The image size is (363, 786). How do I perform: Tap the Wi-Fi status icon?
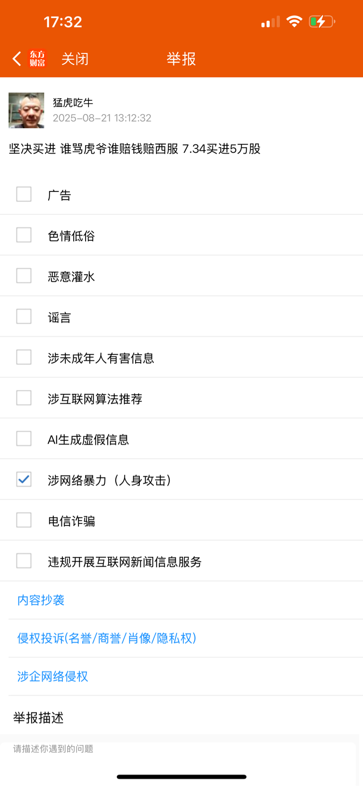pos(294,22)
